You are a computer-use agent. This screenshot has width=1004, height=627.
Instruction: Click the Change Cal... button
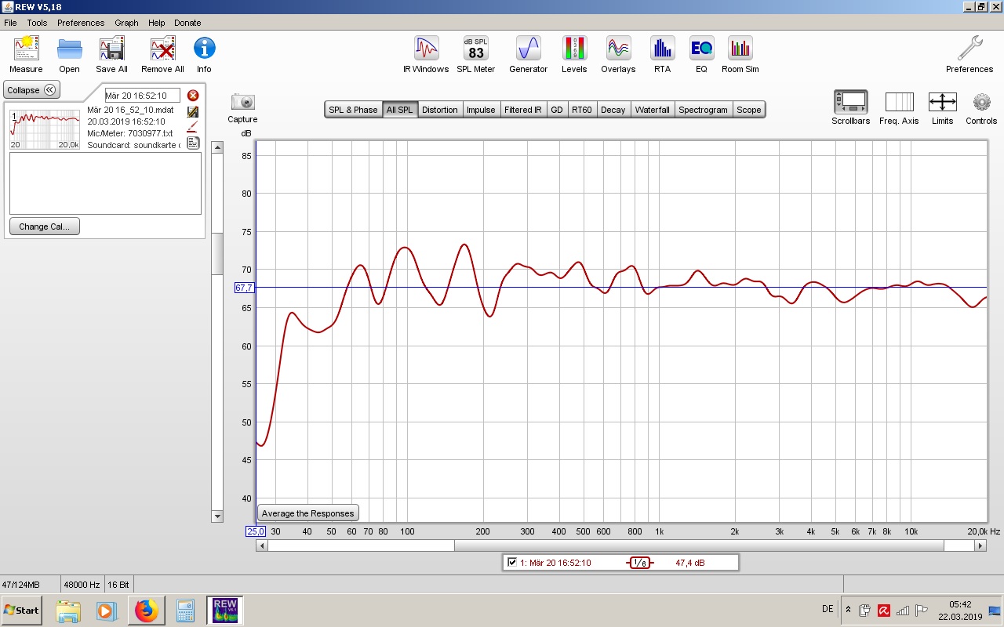click(x=45, y=227)
